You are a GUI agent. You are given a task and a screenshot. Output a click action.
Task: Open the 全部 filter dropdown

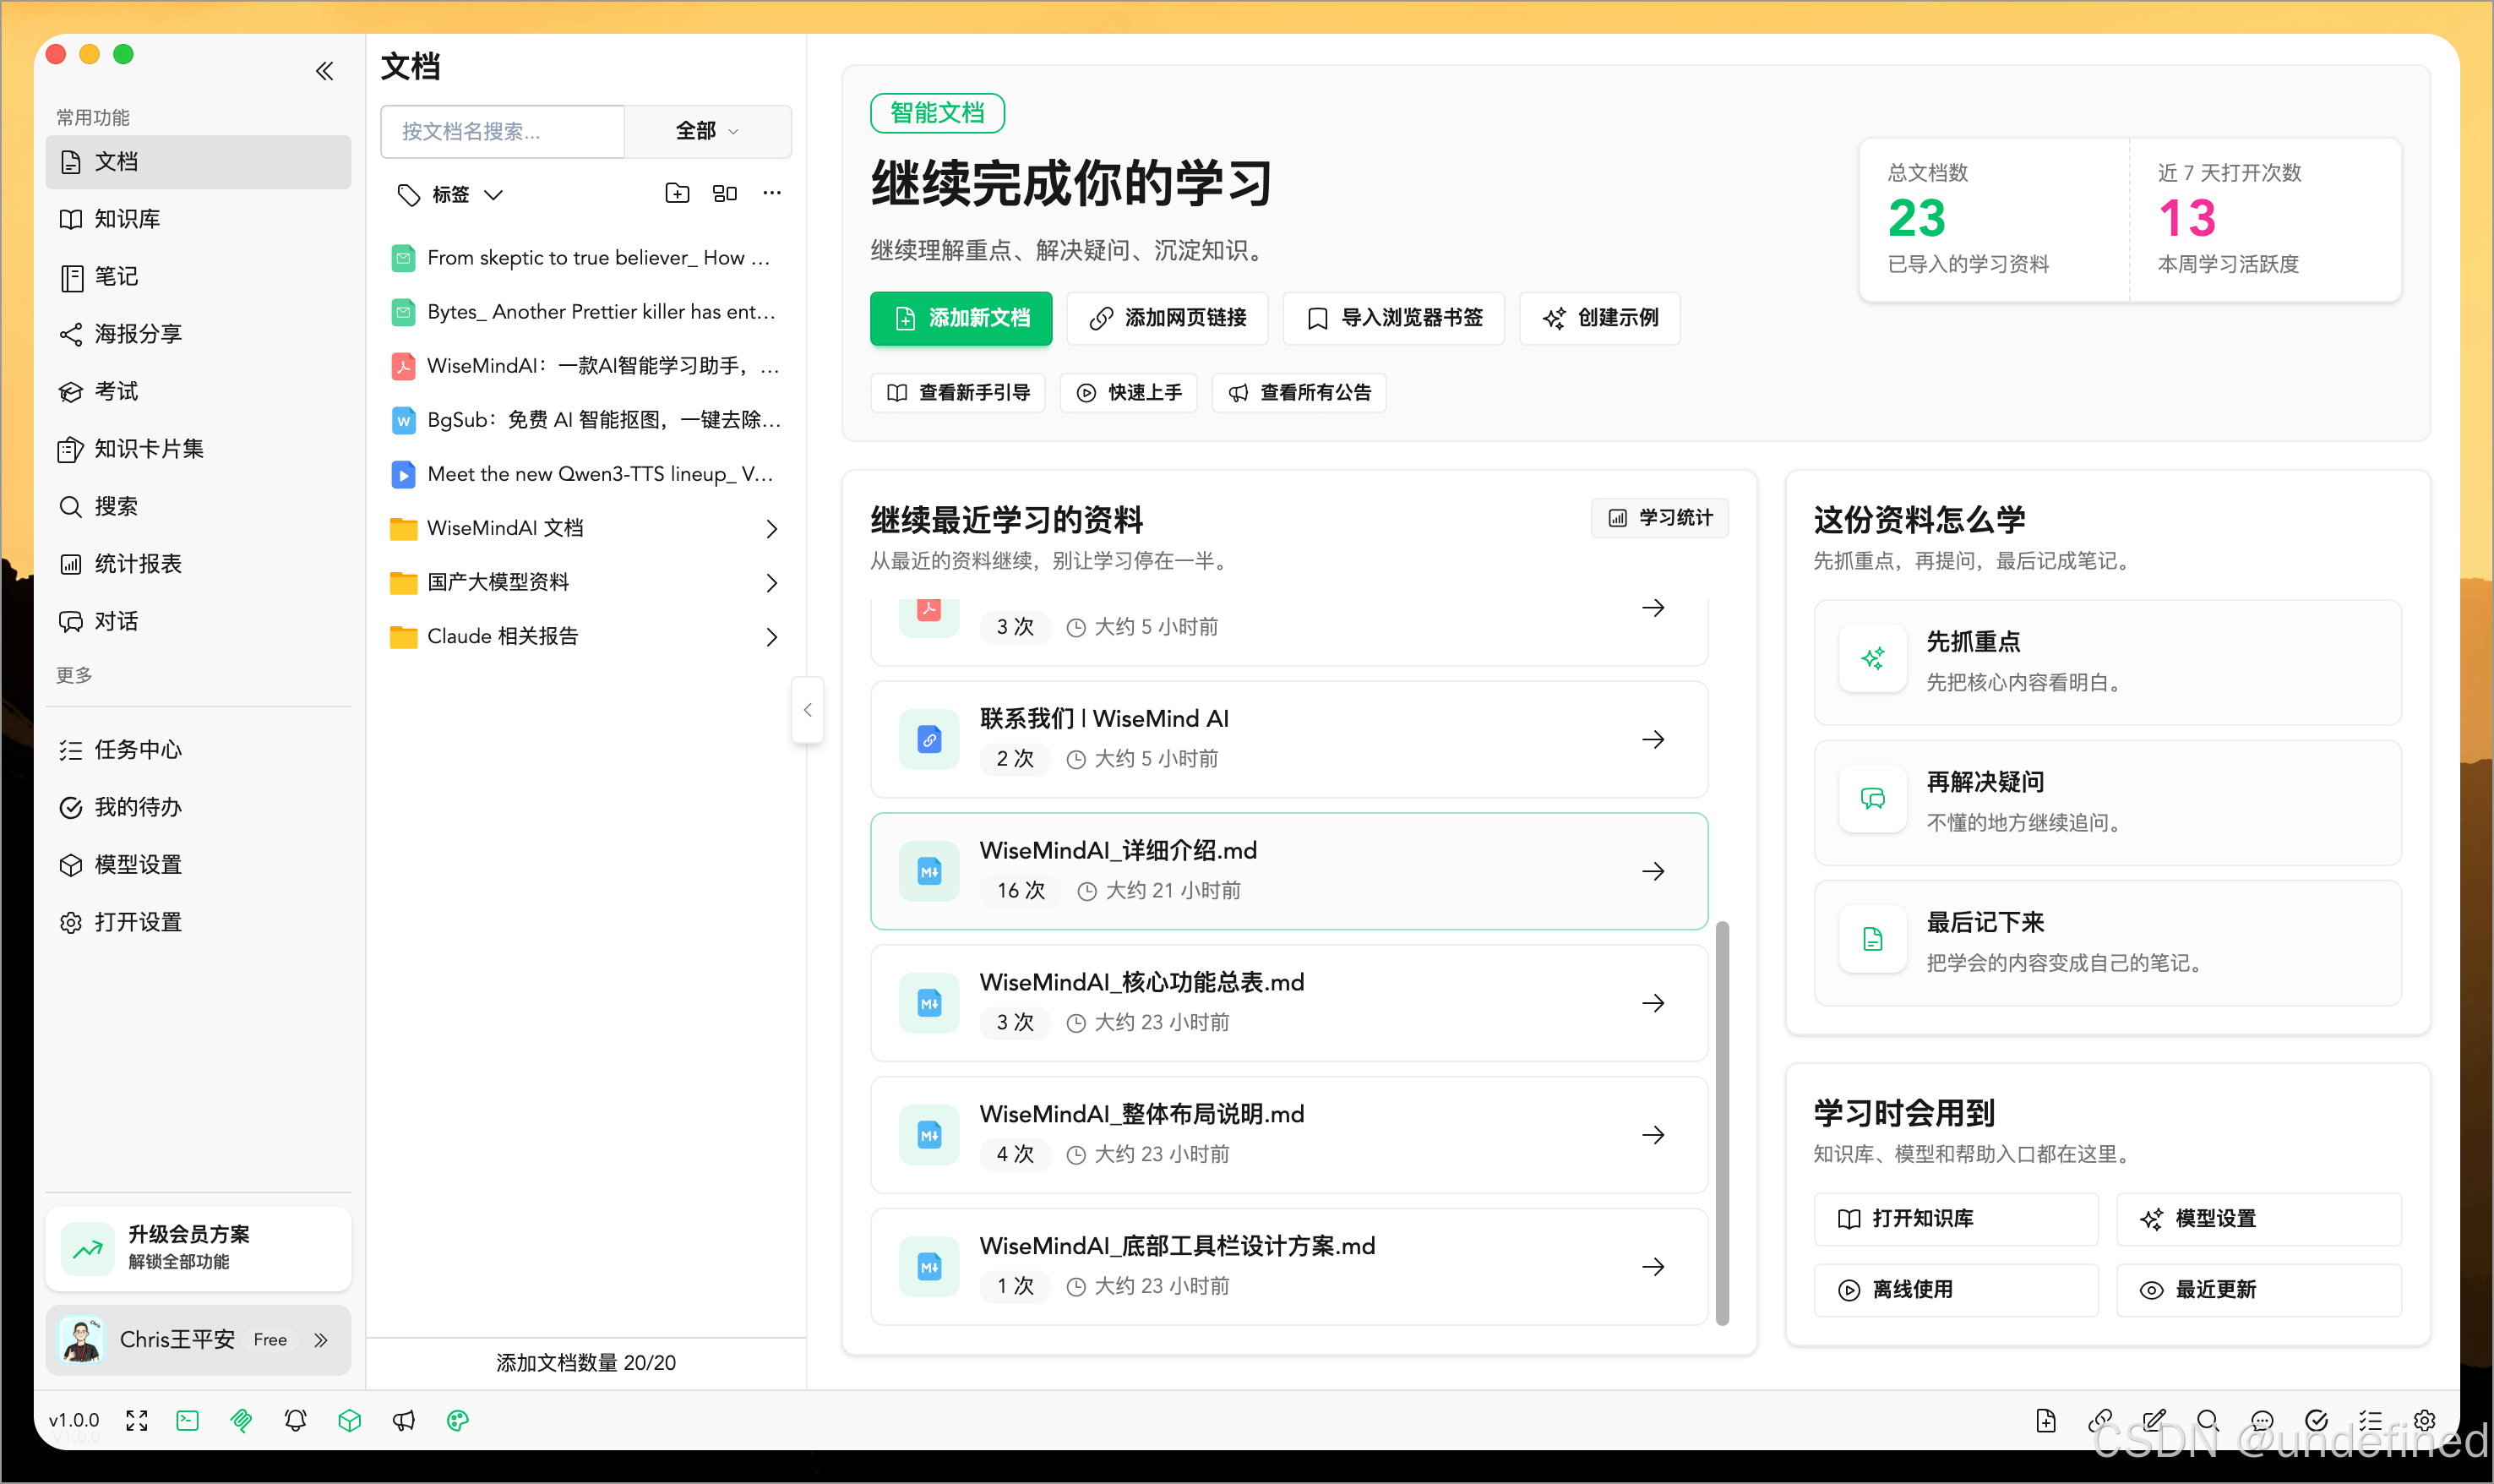tap(706, 131)
